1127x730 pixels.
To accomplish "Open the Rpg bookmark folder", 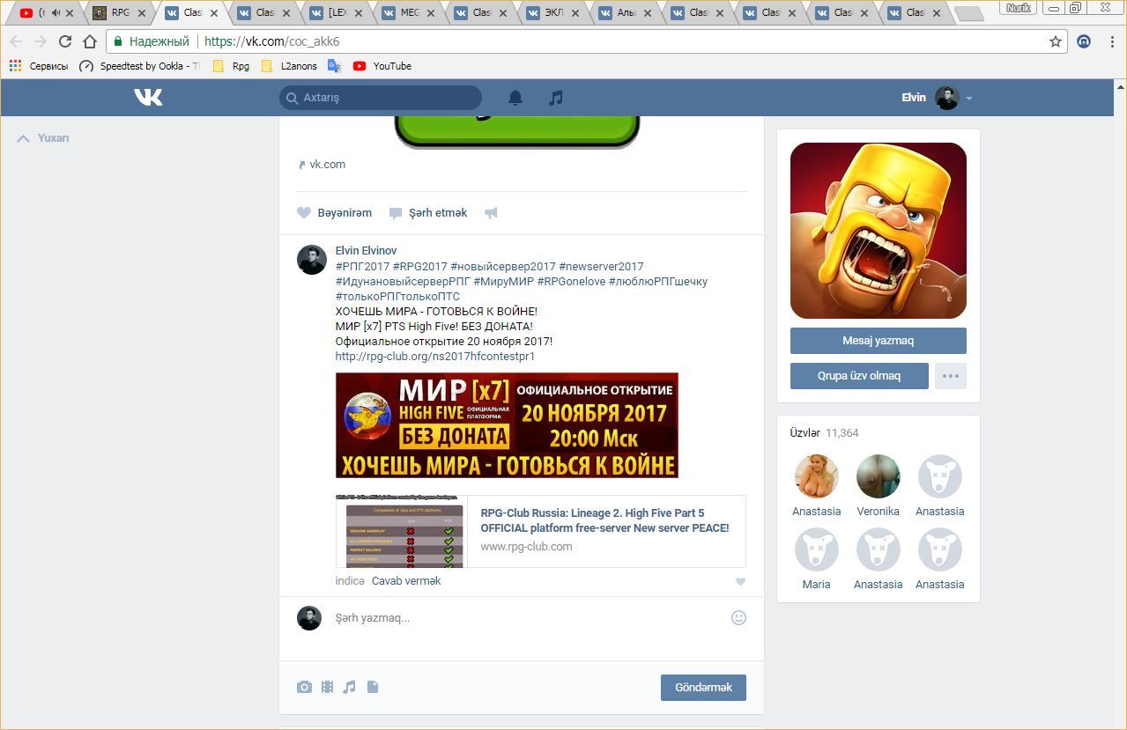I will tap(232, 66).
